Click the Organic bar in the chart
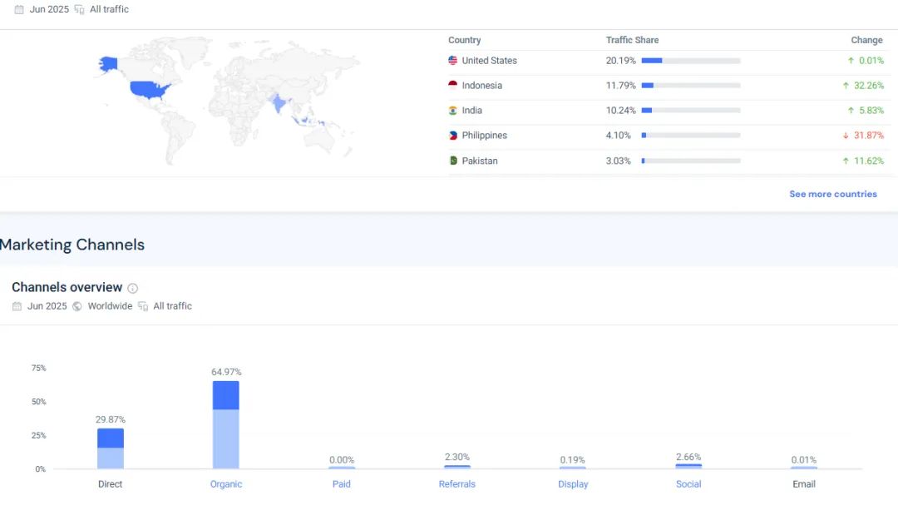This screenshot has height=510, width=898. (225, 424)
